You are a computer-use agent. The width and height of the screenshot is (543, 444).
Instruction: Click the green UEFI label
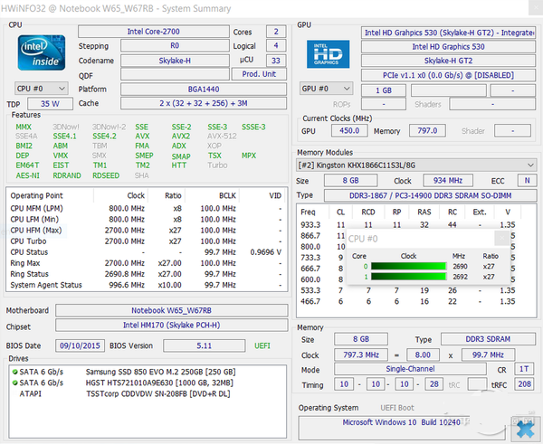(x=262, y=345)
